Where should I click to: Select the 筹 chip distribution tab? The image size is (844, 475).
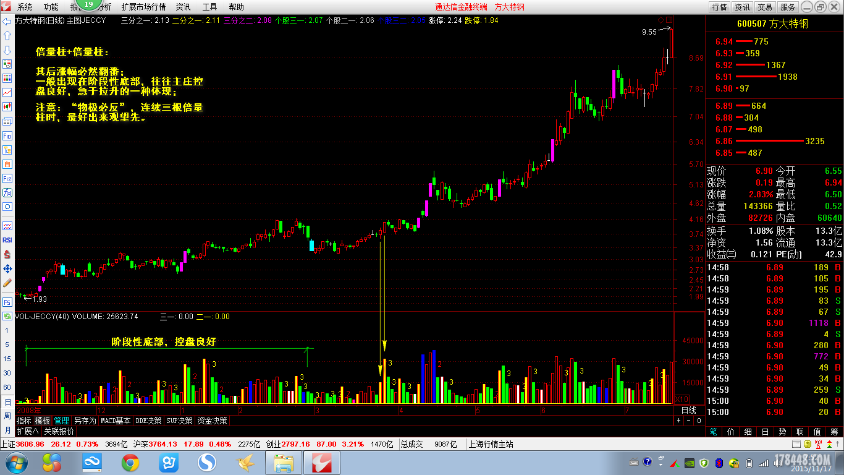click(835, 431)
